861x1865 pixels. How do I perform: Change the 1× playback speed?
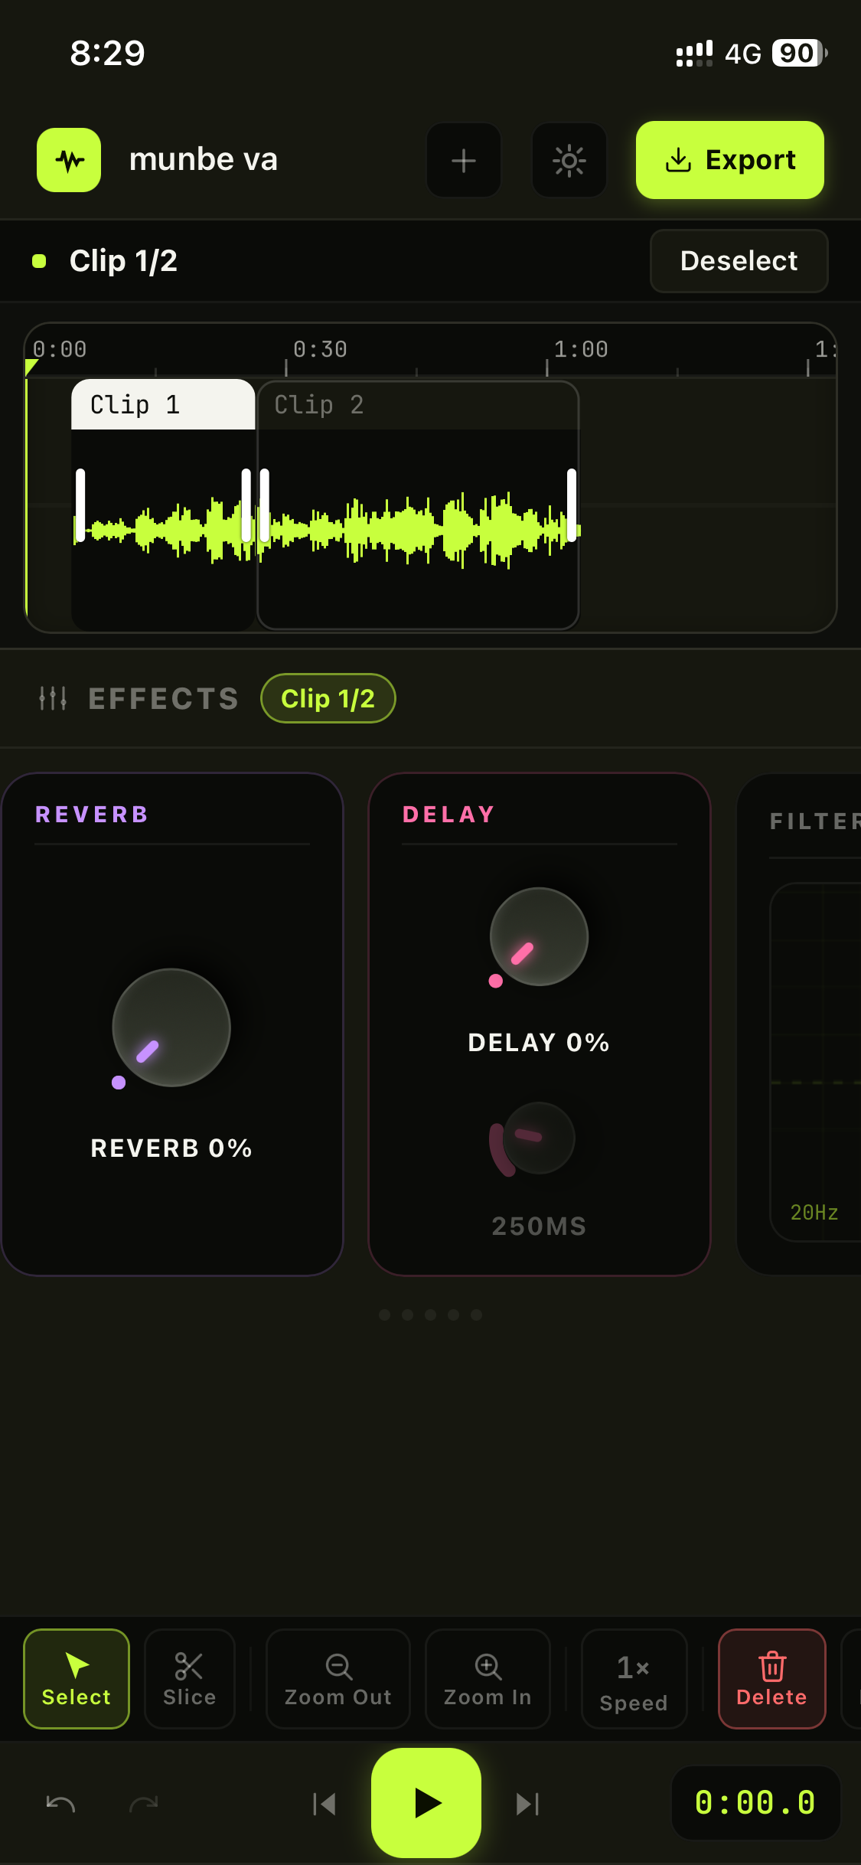[634, 1679]
